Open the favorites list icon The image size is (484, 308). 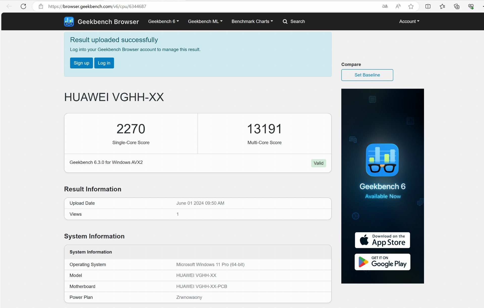(442, 6)
